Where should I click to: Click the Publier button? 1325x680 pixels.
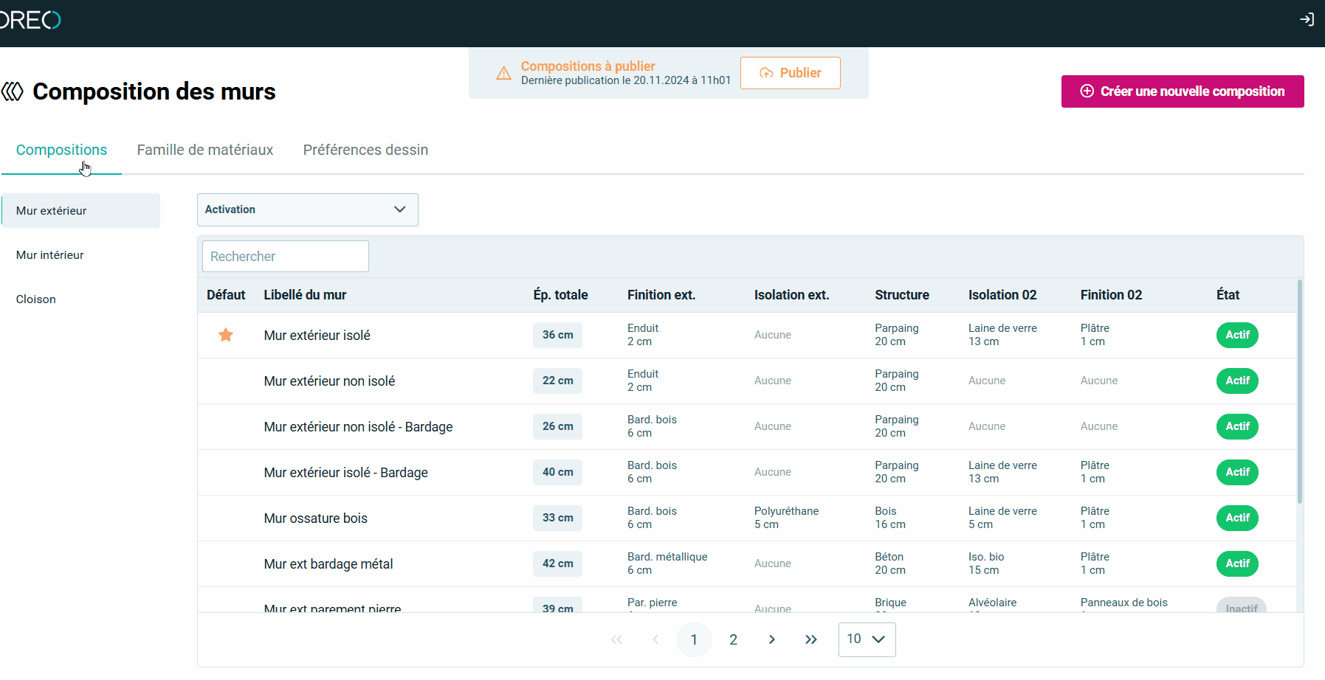(790, 73)
